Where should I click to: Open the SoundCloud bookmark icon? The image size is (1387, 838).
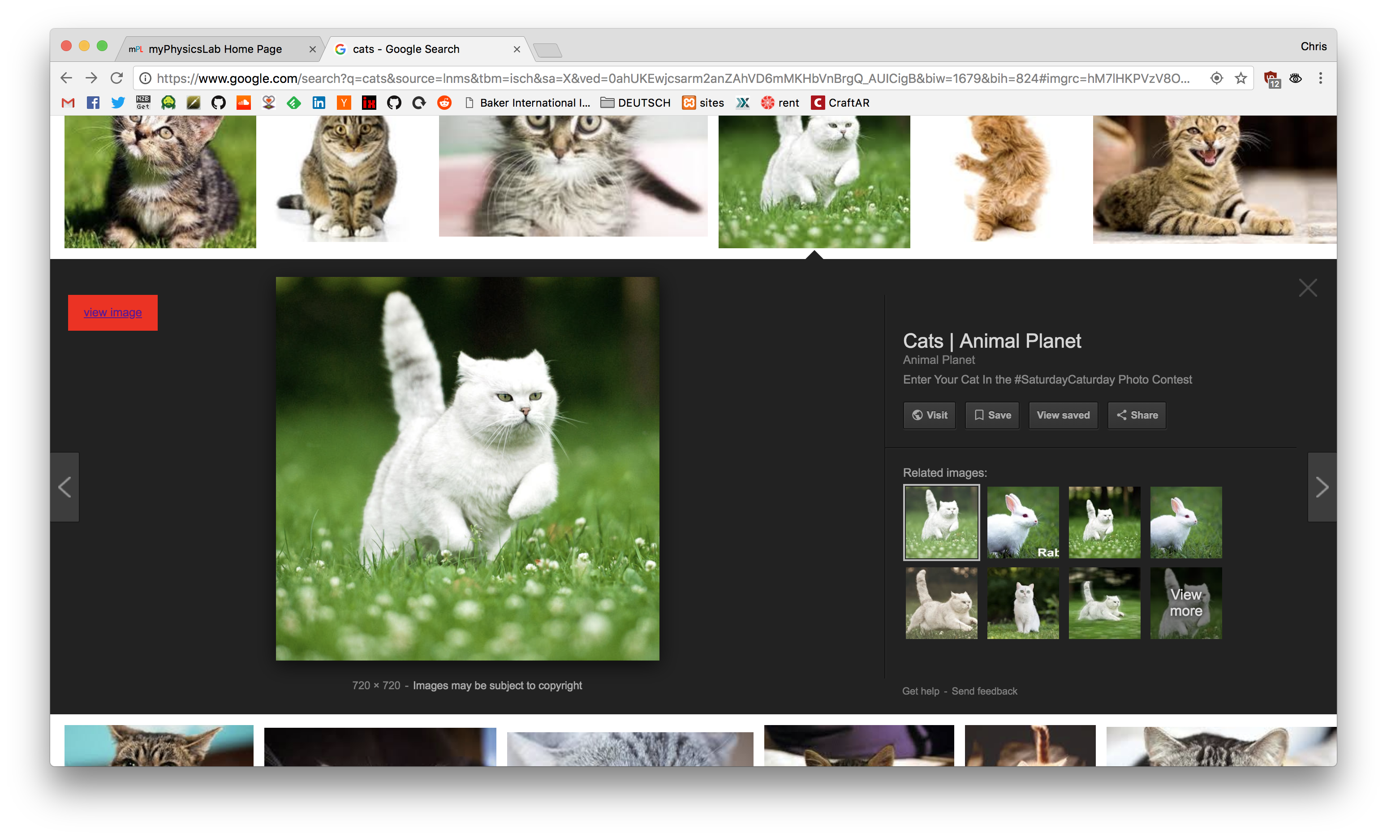[x=243, y=103]
